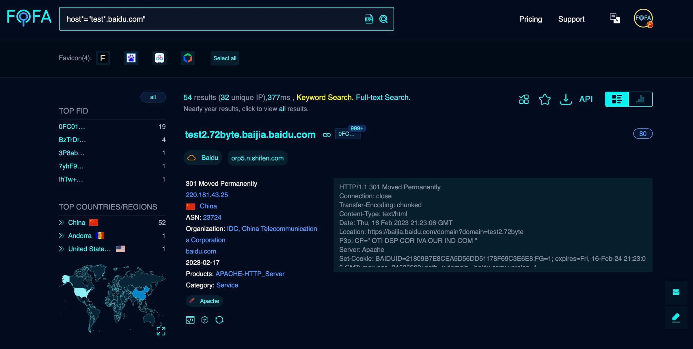The height and width of the screenshot is (349, 693).
Task: Expand the China entry in TOP COUNTRIES/REGIONS
Action: 62,222
